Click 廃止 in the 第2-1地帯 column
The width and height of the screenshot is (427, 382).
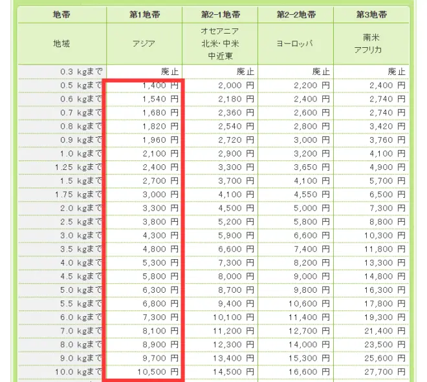[x=245, y=72]
